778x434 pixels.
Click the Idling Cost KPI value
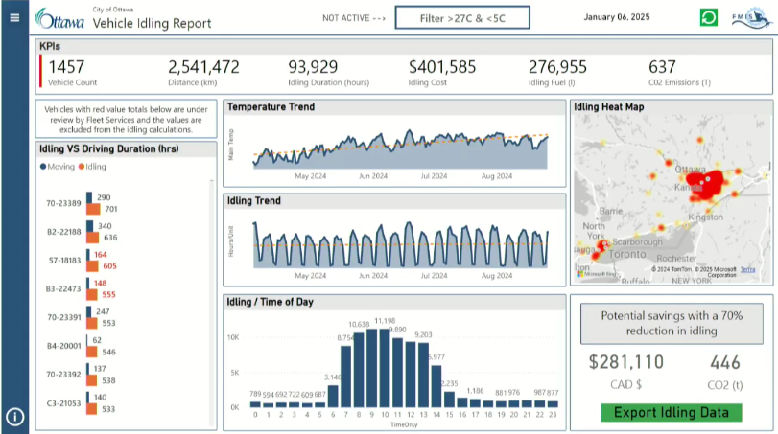coord(441,67)
